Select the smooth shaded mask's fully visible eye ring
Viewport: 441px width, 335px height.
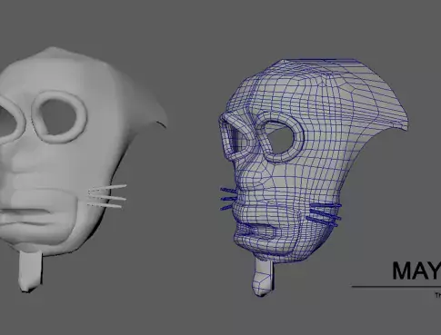[59, 117]
